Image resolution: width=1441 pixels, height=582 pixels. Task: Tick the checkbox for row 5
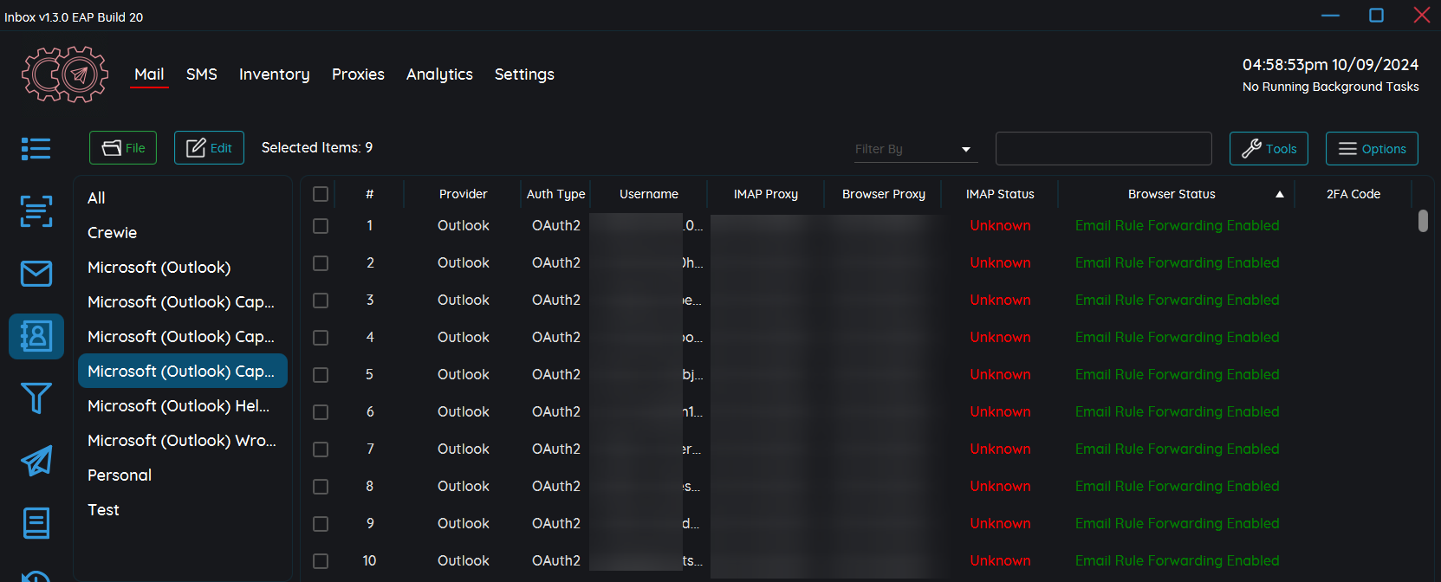pyautogui.click(x=321, y=375)
